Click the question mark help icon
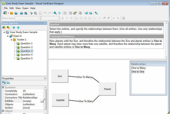The image size is (170, 114). pyautogui.click(x=80, y=13)
